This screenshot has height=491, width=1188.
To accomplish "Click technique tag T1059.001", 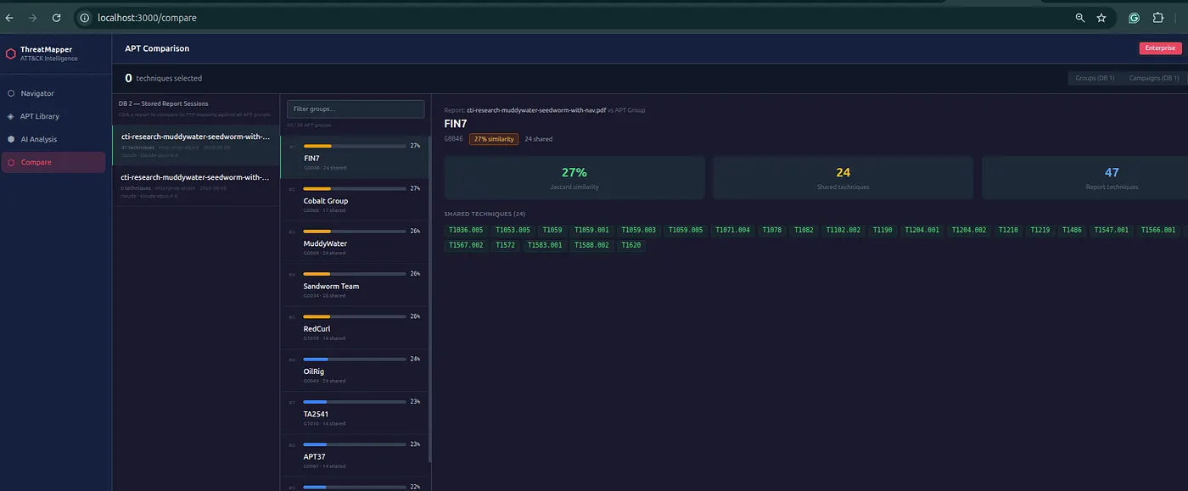I will (x=591, y=230).
